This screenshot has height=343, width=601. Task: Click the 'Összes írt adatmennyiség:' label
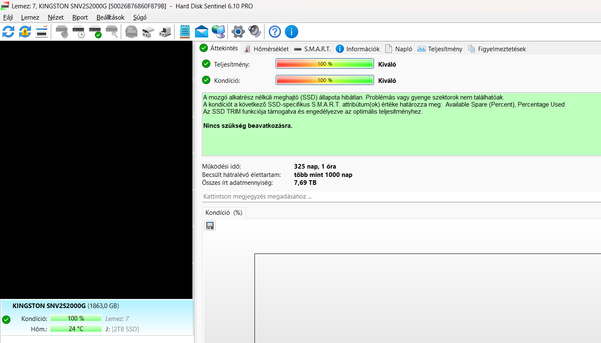click(237, 183)
